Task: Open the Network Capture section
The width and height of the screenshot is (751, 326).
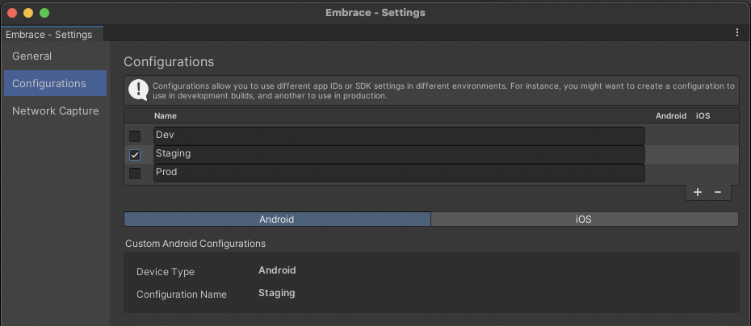Action: (x=55, y=111)
